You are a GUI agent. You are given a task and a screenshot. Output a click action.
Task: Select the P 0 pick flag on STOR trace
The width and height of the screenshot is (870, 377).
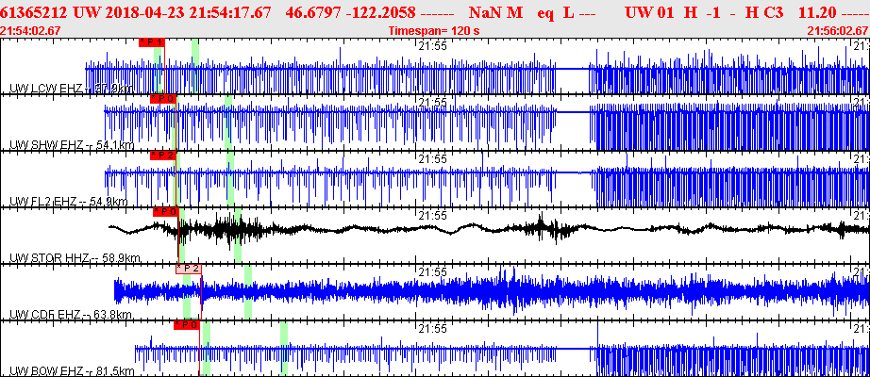tap(166, 212)
